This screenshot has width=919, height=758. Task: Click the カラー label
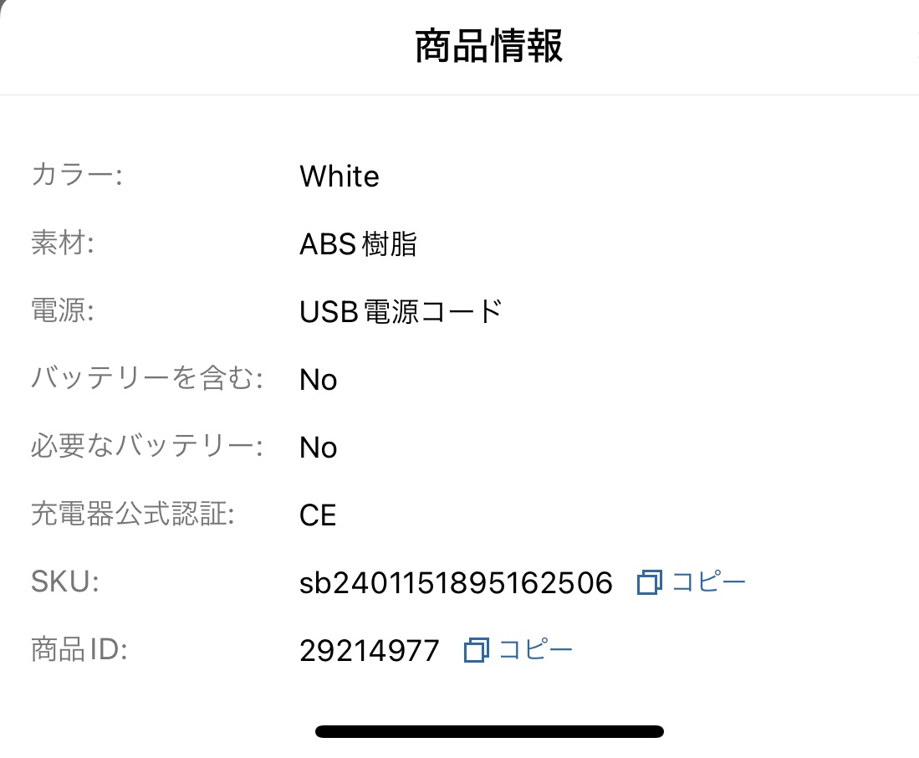tap(76, 177)
